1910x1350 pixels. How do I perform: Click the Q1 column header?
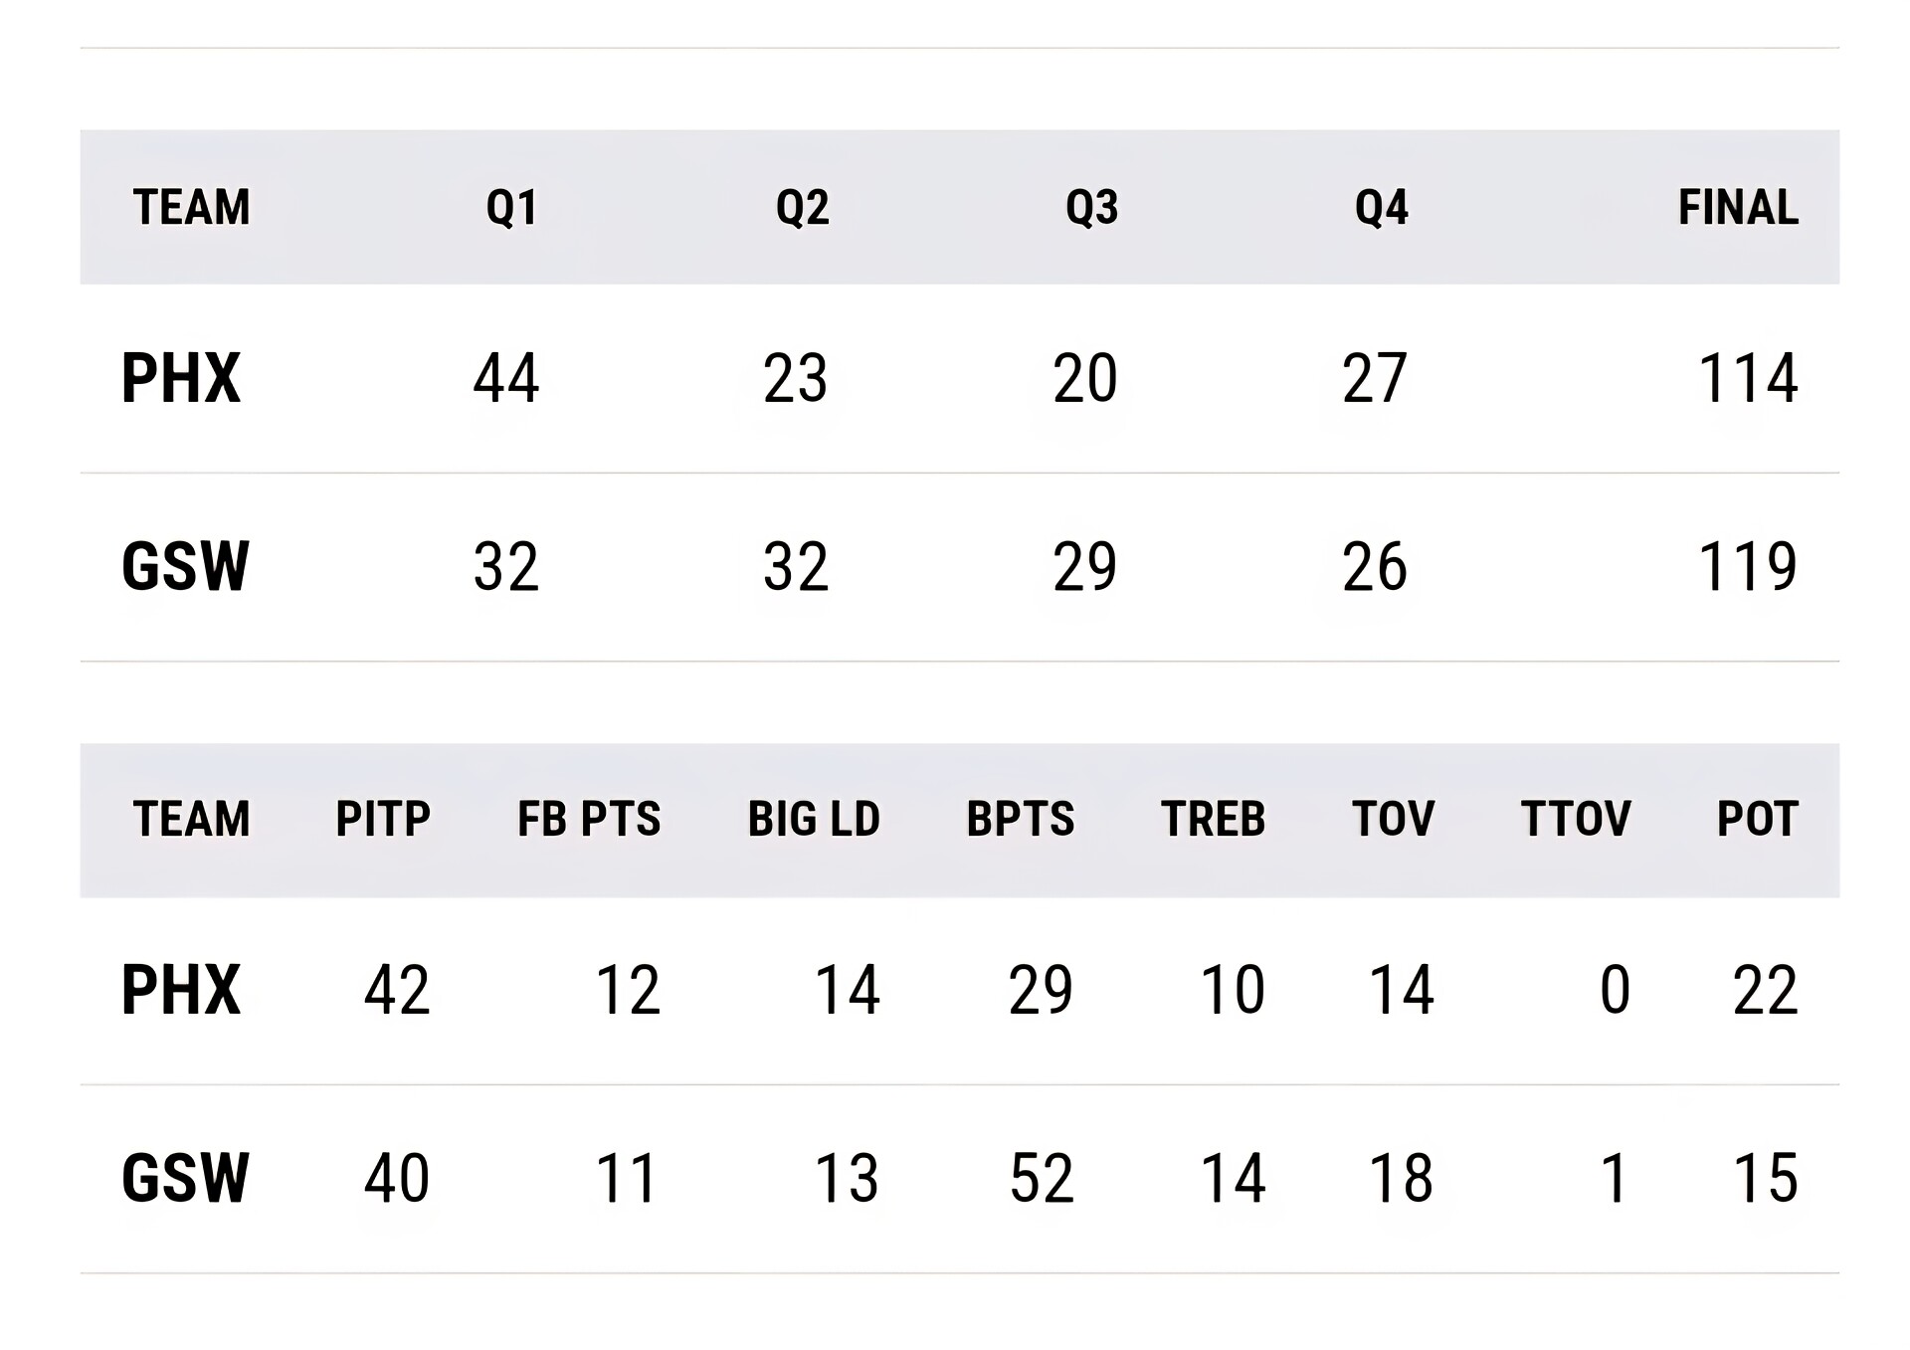point(511,208)
